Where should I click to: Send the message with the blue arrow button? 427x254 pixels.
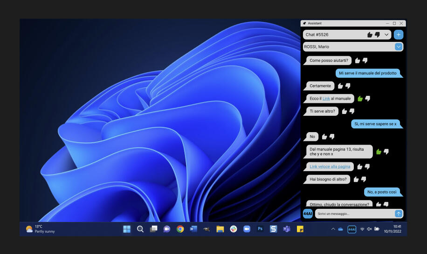(x=398, y=214)
